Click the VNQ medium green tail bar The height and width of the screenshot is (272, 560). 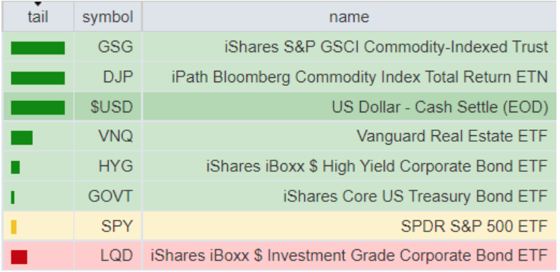[x=21, y=137]
